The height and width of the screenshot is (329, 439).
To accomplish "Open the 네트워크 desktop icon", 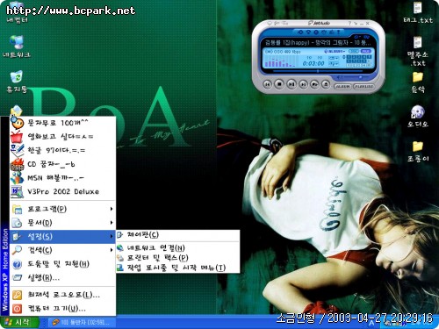I will pos(17,46).
